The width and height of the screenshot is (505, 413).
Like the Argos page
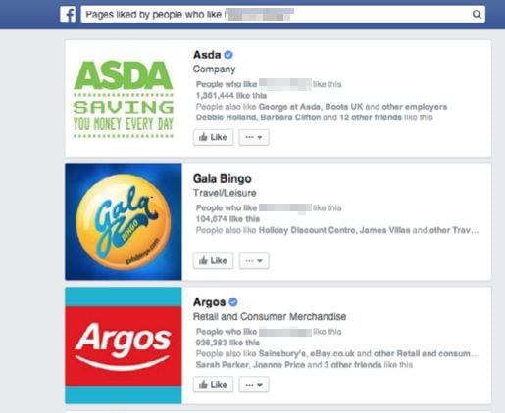click(x=213, y=385)
